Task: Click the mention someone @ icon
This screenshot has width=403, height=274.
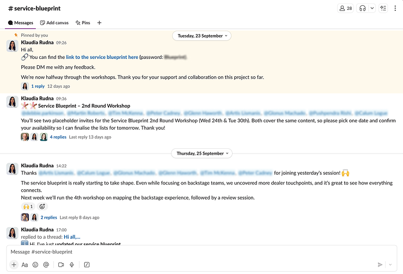Action: [x=46, y=265]
